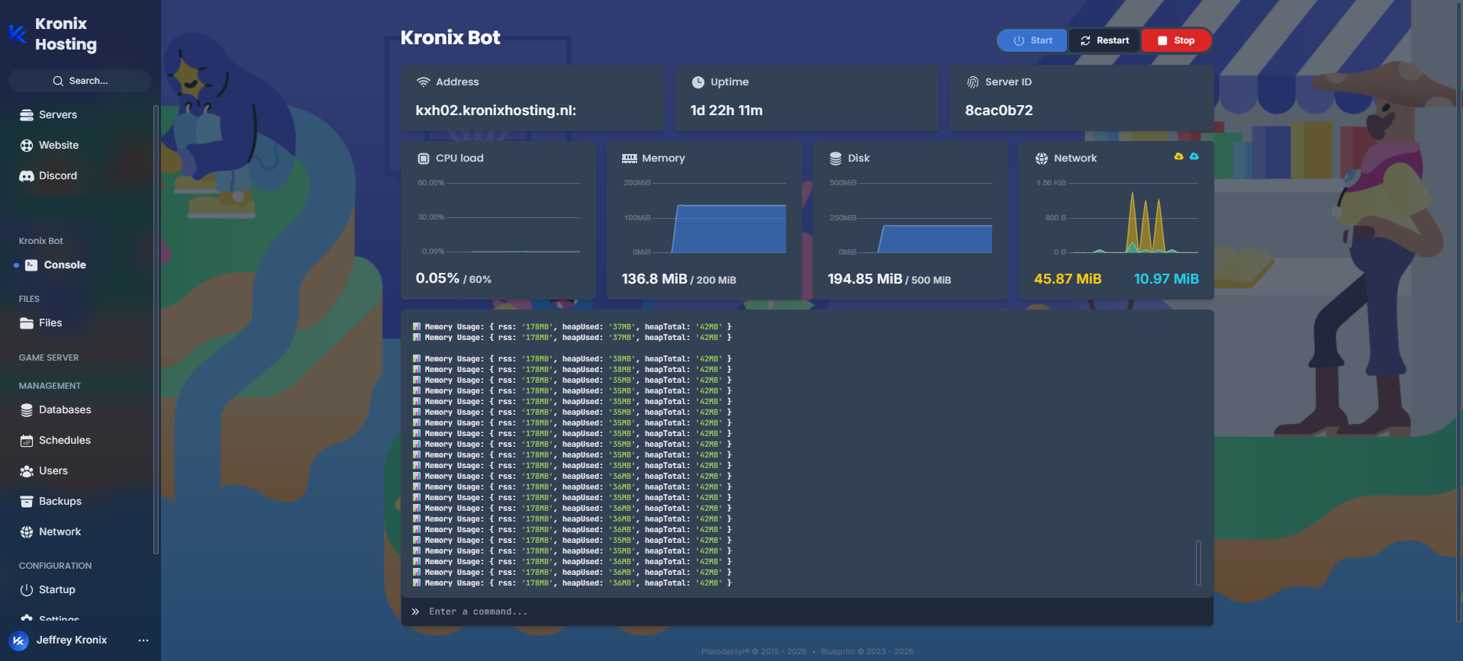The height and width of the screenshot is (661, 1463).
Task: Click the 45.87 MiB network value
Action: point(1068,279)
